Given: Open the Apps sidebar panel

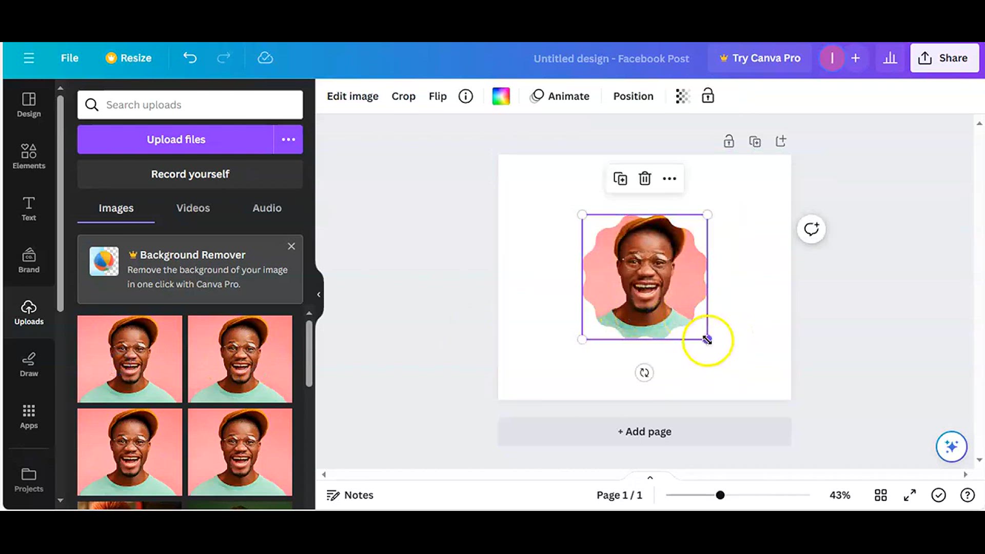Looking at the screenshot, I should click(x=29, y=417).
